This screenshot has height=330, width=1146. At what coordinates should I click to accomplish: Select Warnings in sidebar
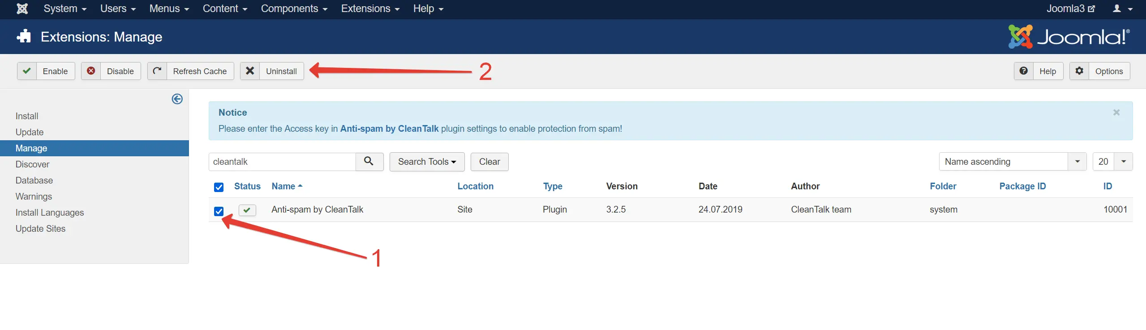[34, 196]
